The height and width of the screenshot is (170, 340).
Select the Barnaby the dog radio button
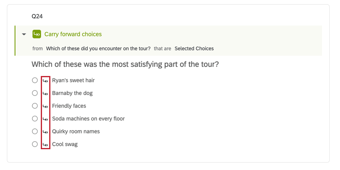[x=35, y=93]
